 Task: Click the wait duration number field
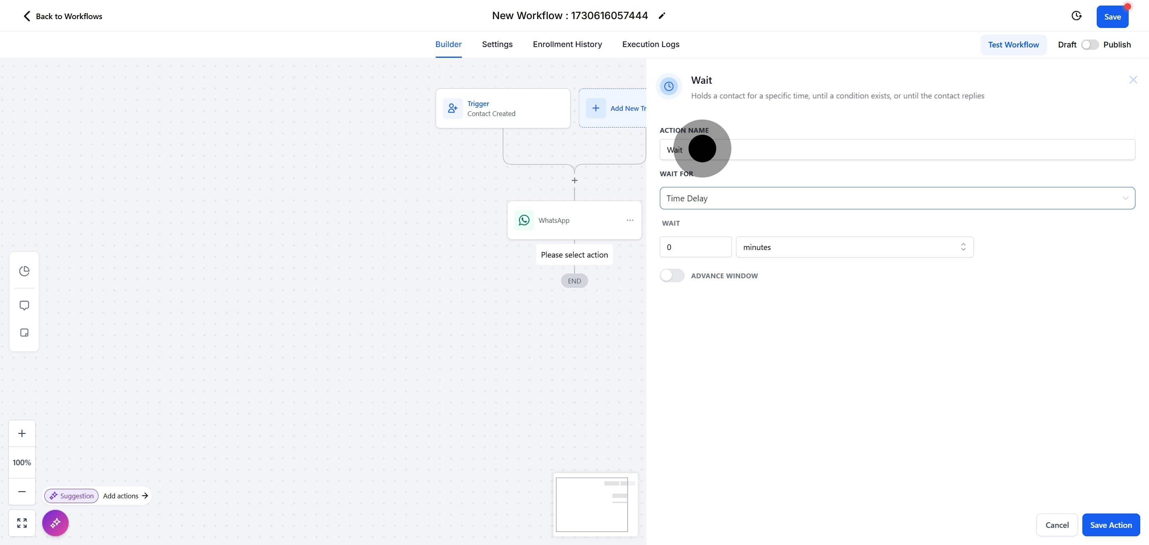(695, 247)
